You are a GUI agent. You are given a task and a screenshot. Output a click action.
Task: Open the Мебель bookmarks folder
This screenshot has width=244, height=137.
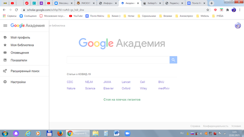[203, 16]
